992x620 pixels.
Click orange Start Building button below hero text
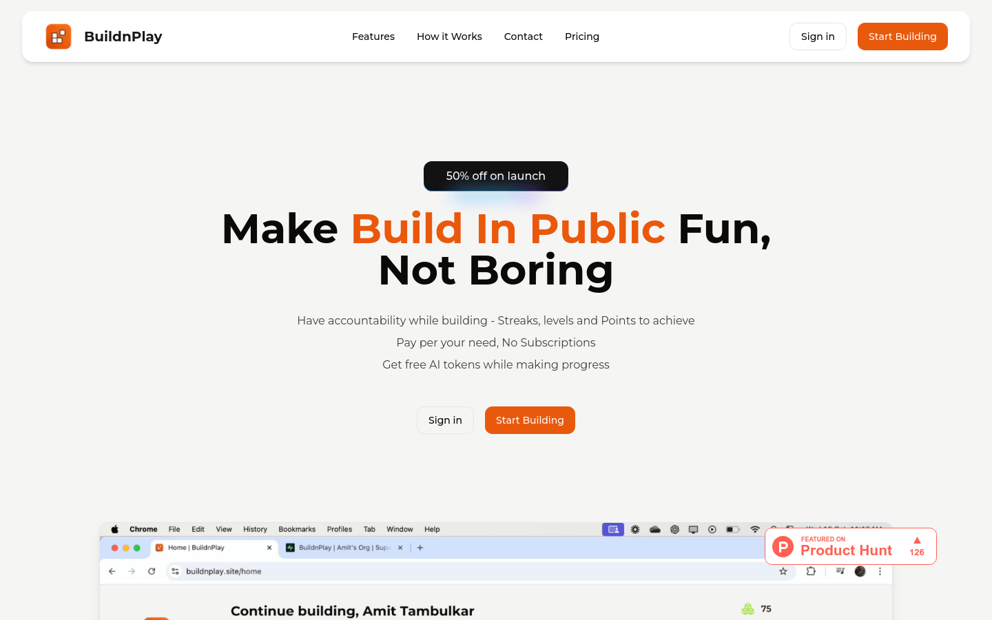tap(530, 420)
